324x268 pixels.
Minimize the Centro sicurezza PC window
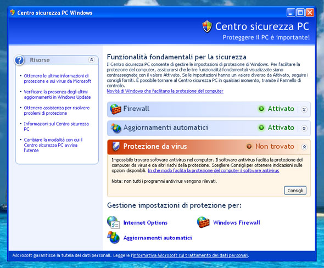291,13
